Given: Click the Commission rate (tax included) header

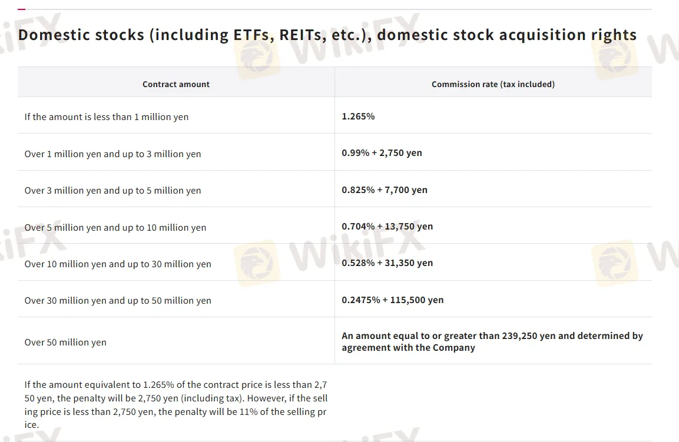Looking at the screenshot, I should [x=493, y=84].
